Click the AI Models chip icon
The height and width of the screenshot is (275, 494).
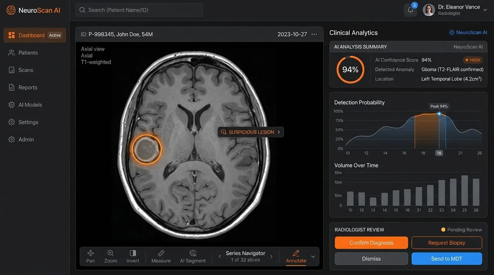pyautogui.click(x=12, y=105)
